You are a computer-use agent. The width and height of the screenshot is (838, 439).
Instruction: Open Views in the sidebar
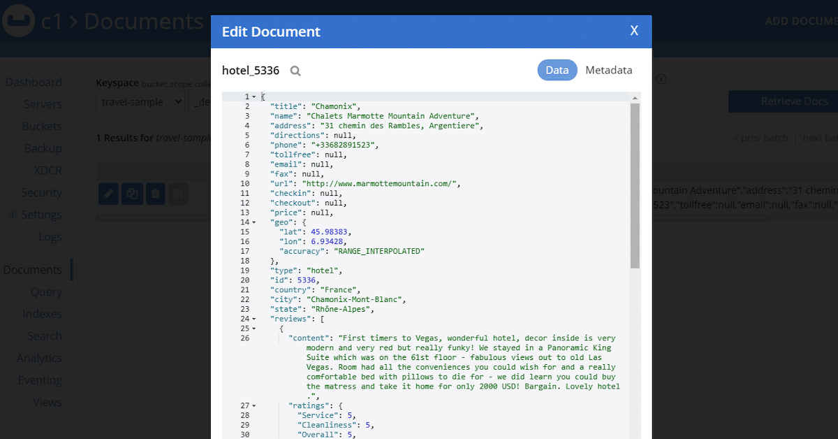pyautogui.click(x=47, y=402)
